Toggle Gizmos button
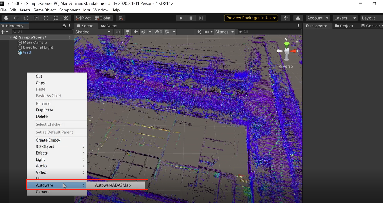Viewport: 383px width, 203px height. coord(222,32)
